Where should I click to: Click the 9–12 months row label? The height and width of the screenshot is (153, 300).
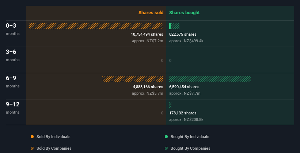pyautogui.click(x=13, y=108)
